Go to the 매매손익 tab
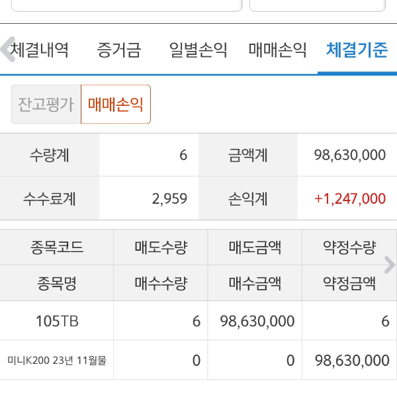Screen dimensions: 397x397 (x=277, y=50)
